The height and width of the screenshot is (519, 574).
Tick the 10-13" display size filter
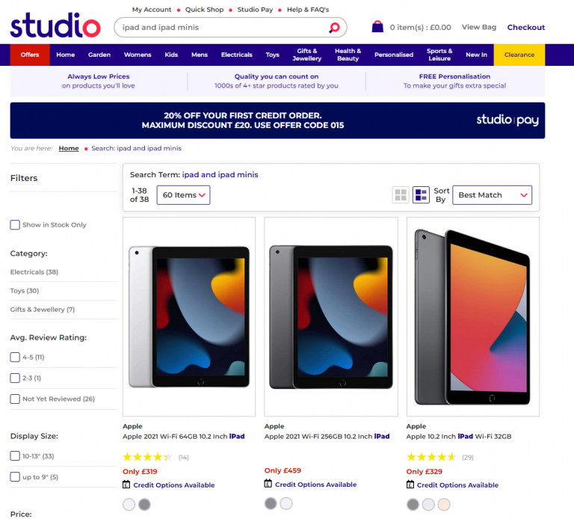tap(15, 455)
